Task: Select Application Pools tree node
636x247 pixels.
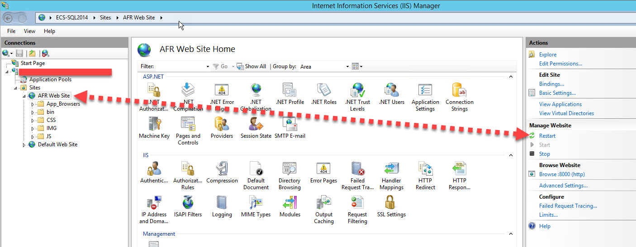Action: (x=50, y=79)
